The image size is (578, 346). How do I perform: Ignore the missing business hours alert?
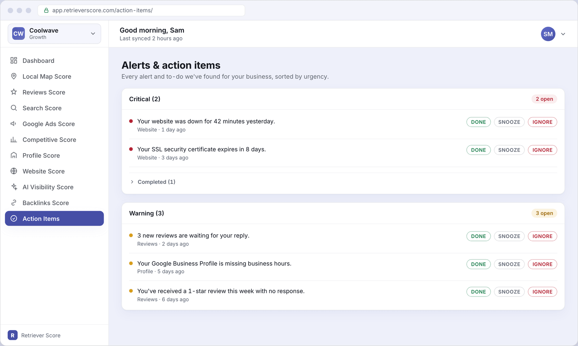click(542, 264)
